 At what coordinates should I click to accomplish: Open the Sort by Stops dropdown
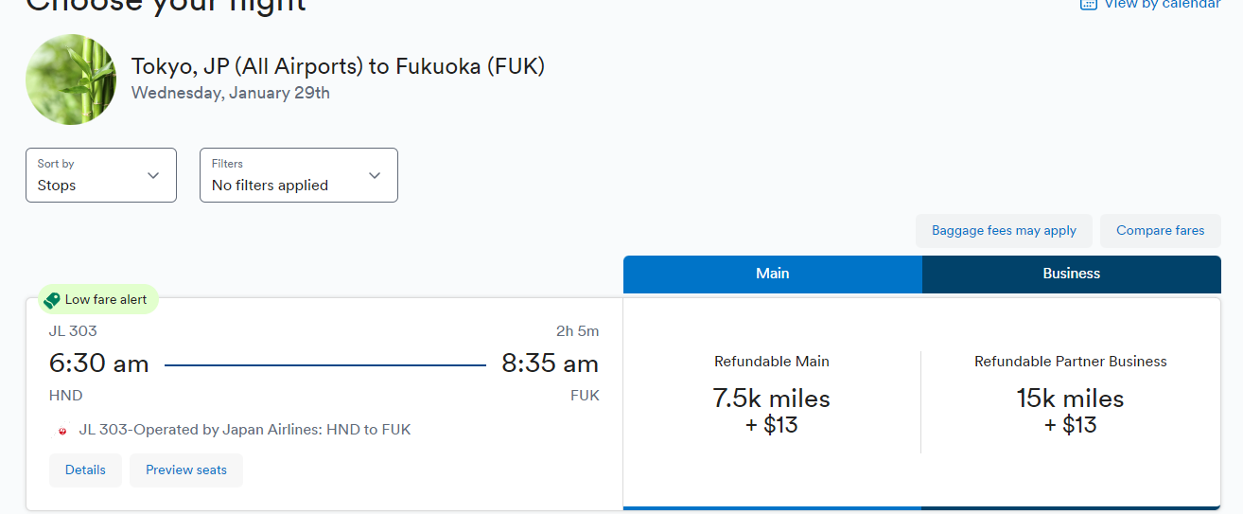point(101,175)
